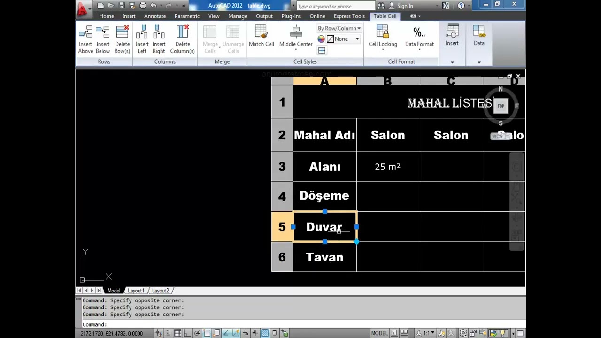This screenshot has height=338, width=601.
Task: Click toolbar lock icon in status bar
Action: tap(473, 333)
